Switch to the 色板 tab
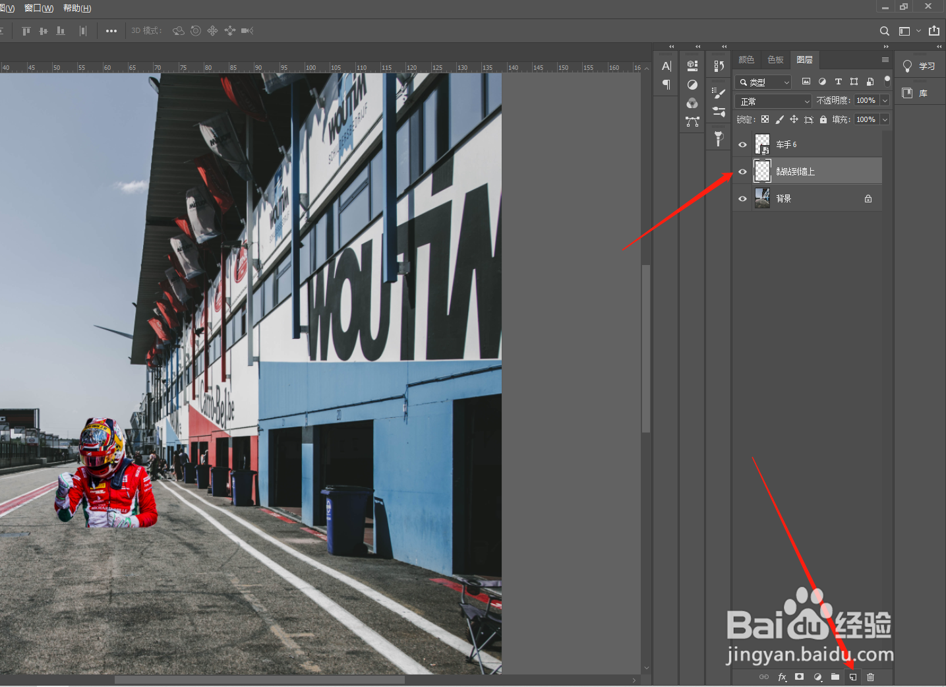Screen dimensions: 946x687 click(775, 59)
